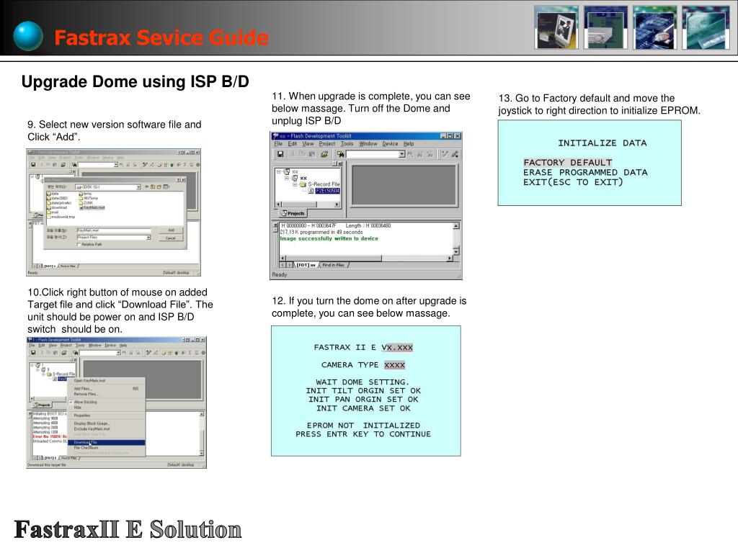Click output pane horizontal scrollbar in step 11
The width and height of the screenshot is (738, 553).
(x=367, y=258)
